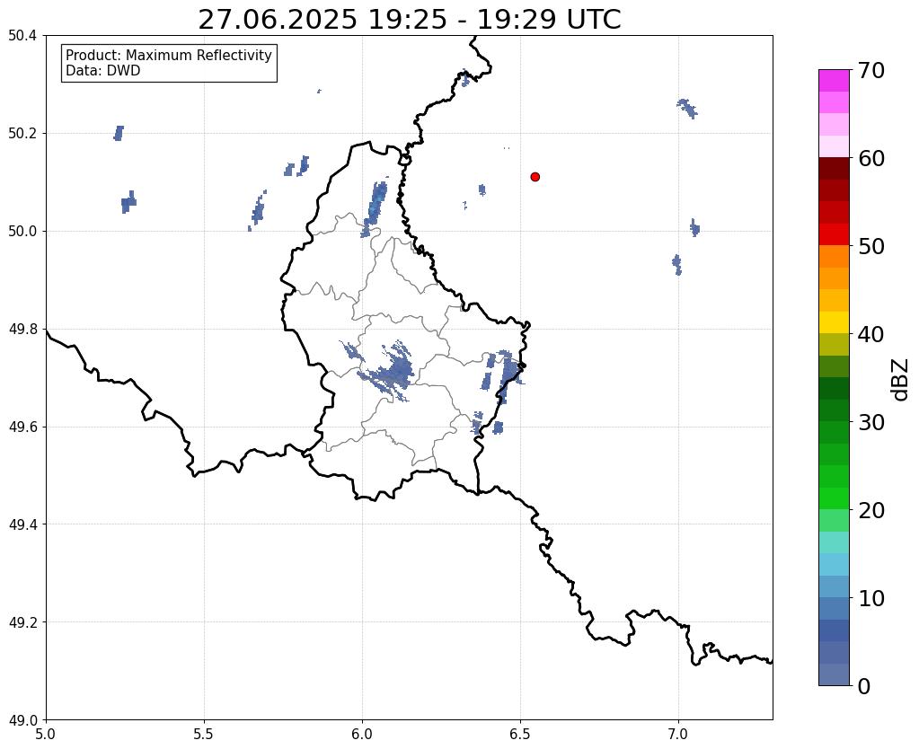Image resolution: width=919 pixels, height=749 pixels.
Task: Click the y-axis label 49.6
Action: click(x=22, y=427)
